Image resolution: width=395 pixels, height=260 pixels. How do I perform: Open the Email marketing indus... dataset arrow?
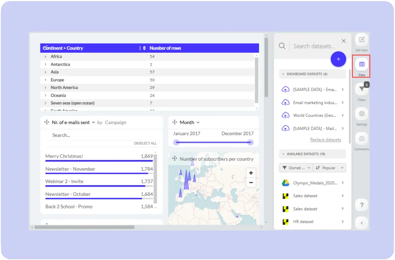(x=343, y=102)
